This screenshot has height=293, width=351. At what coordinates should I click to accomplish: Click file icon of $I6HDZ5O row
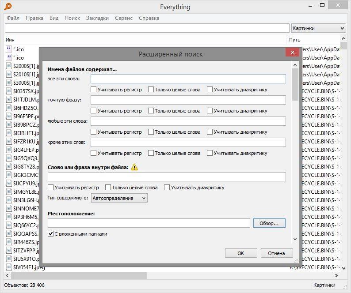click(x=9, y=108)
